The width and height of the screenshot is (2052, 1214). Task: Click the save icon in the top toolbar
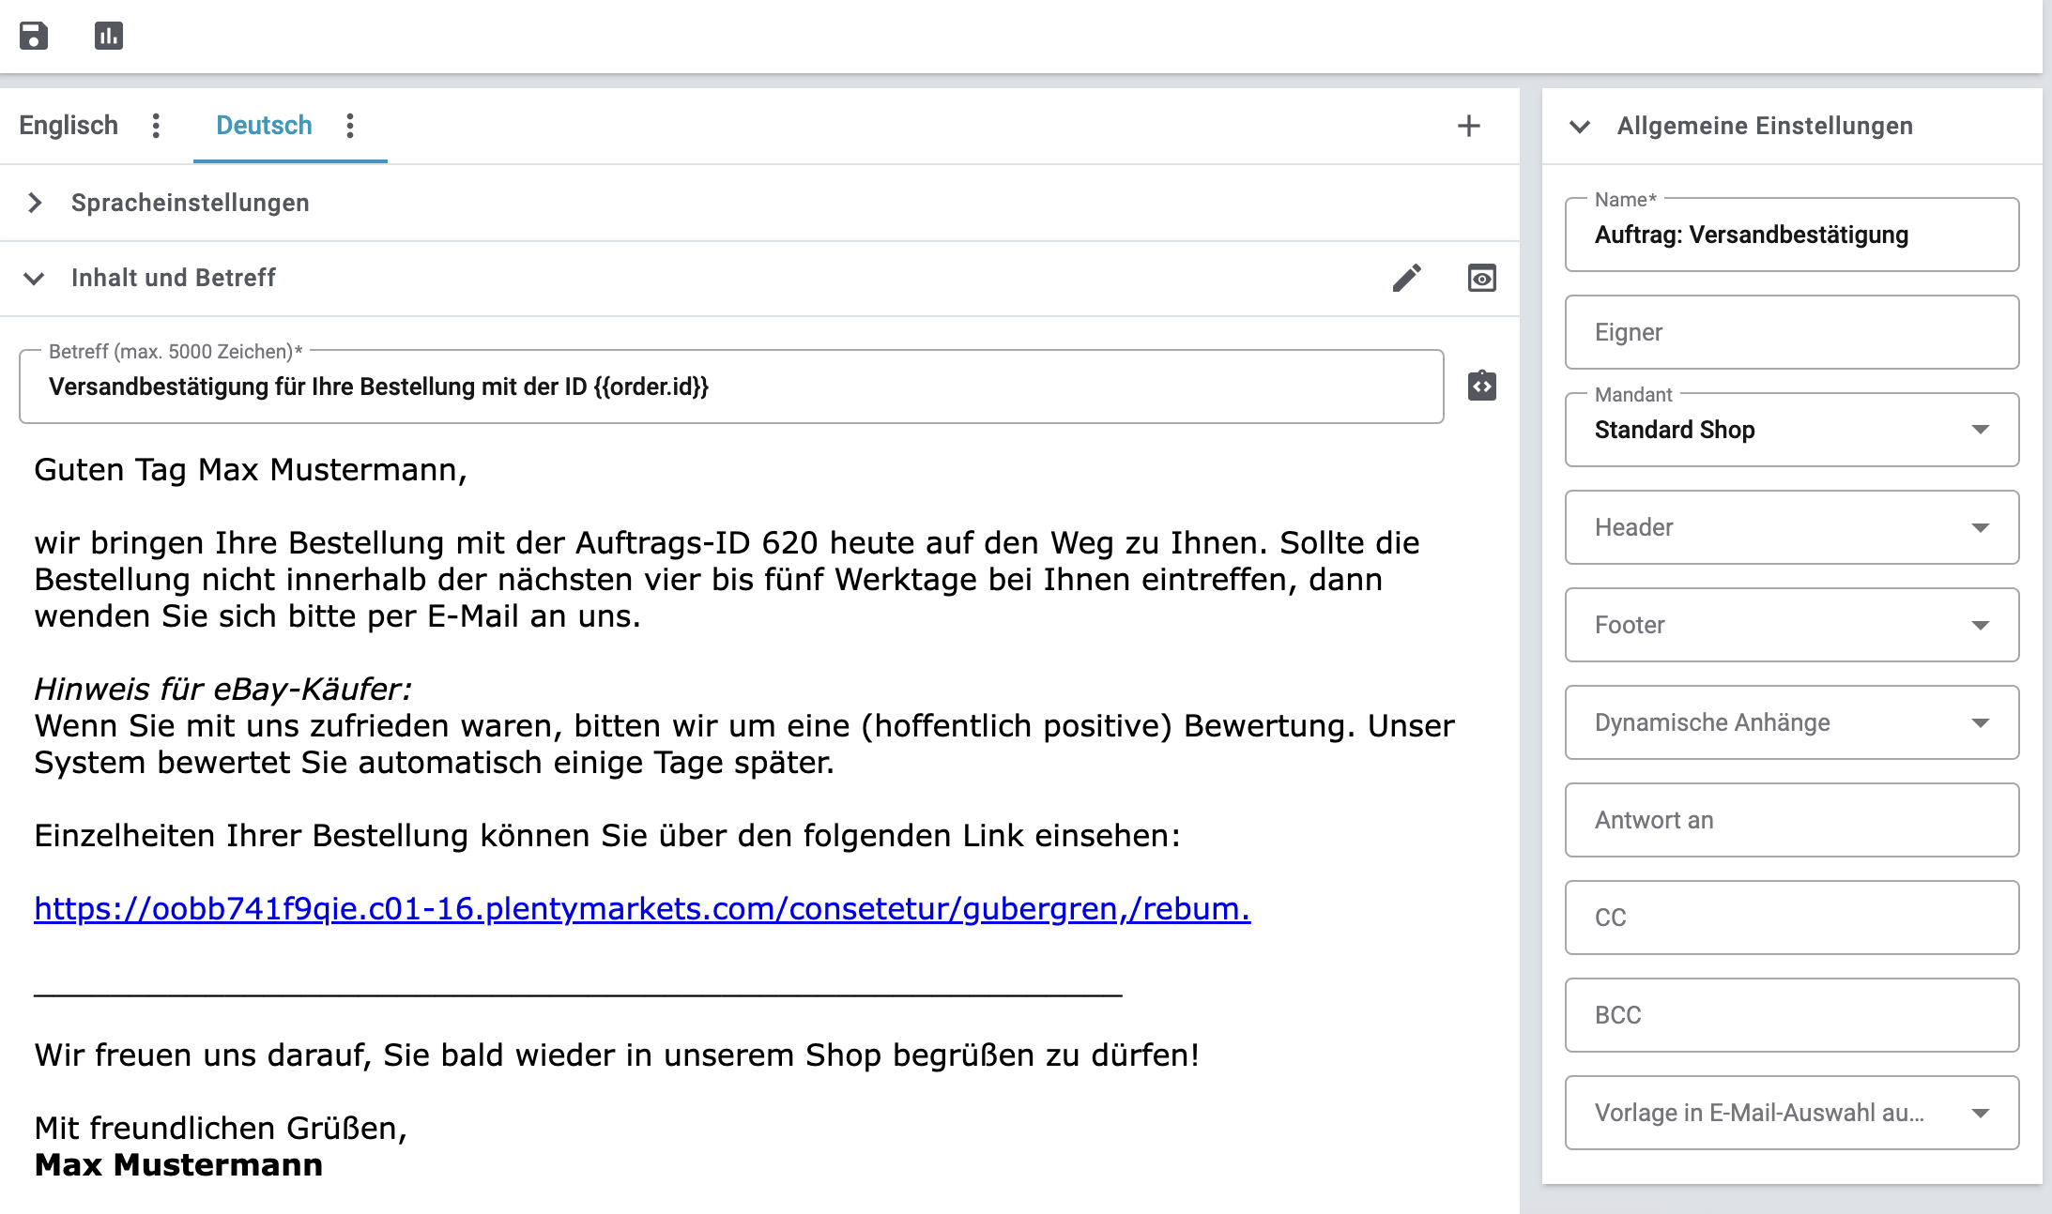point(34,36)
